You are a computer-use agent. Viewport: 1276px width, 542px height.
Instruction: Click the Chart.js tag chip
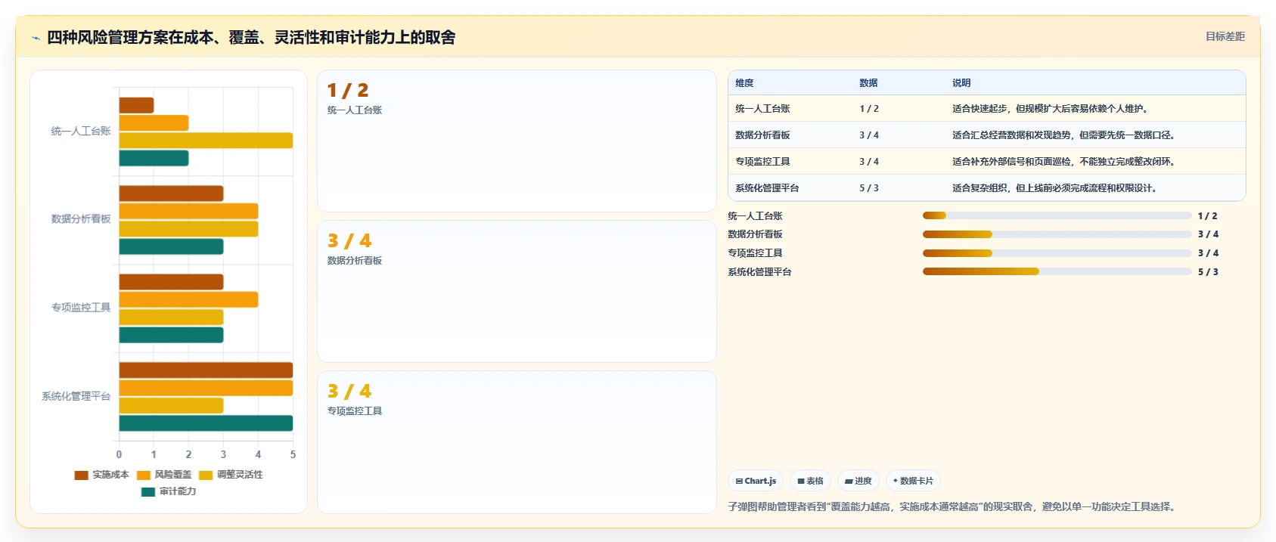point(756,481)
